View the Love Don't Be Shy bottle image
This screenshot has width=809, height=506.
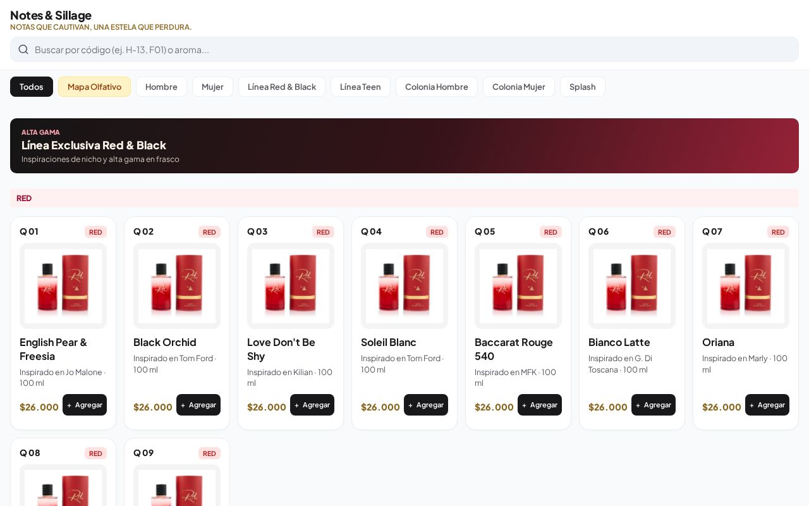[x=291, y=286]
